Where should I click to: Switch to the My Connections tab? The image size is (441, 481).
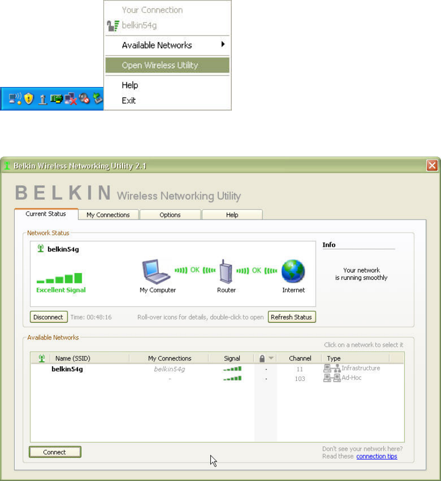click(108, 215)
